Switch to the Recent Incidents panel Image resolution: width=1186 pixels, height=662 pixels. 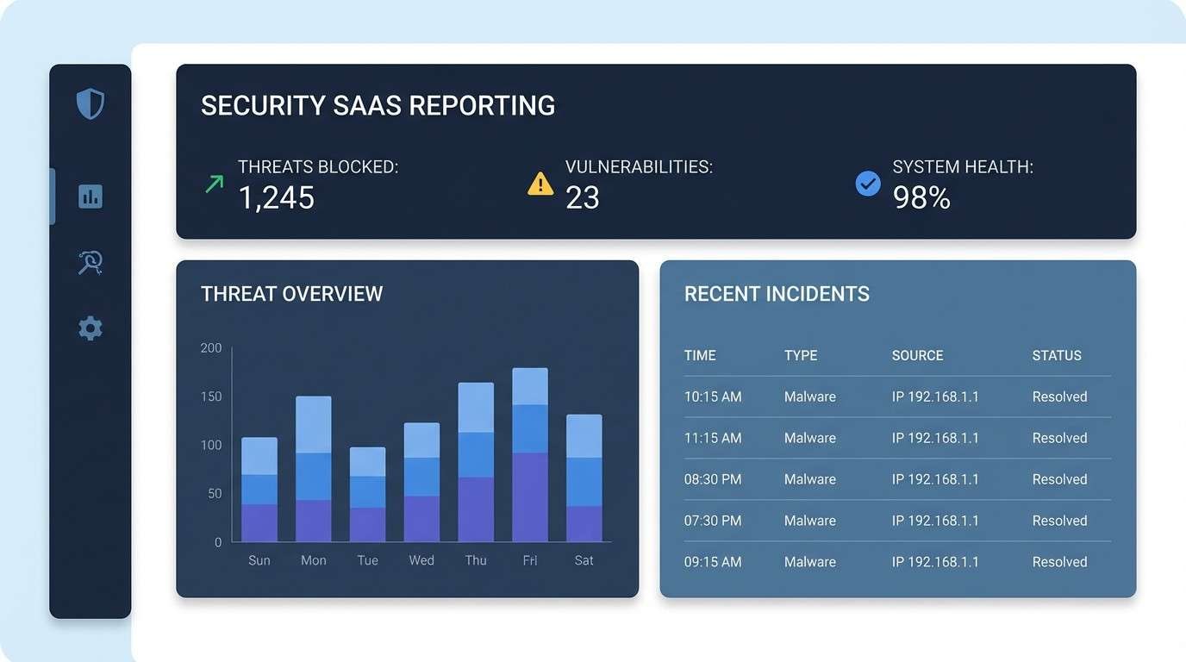point(777,294)
